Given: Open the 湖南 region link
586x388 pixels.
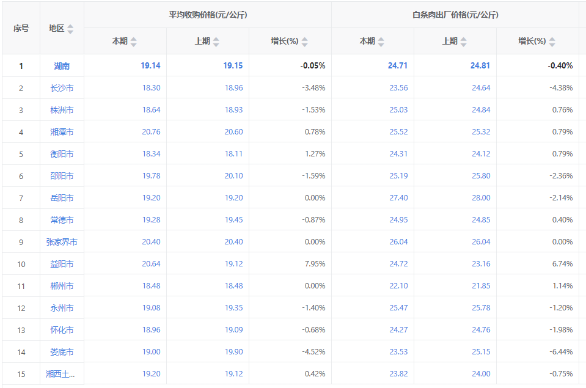Looking at the screenshot, I should tap(62, 66).
